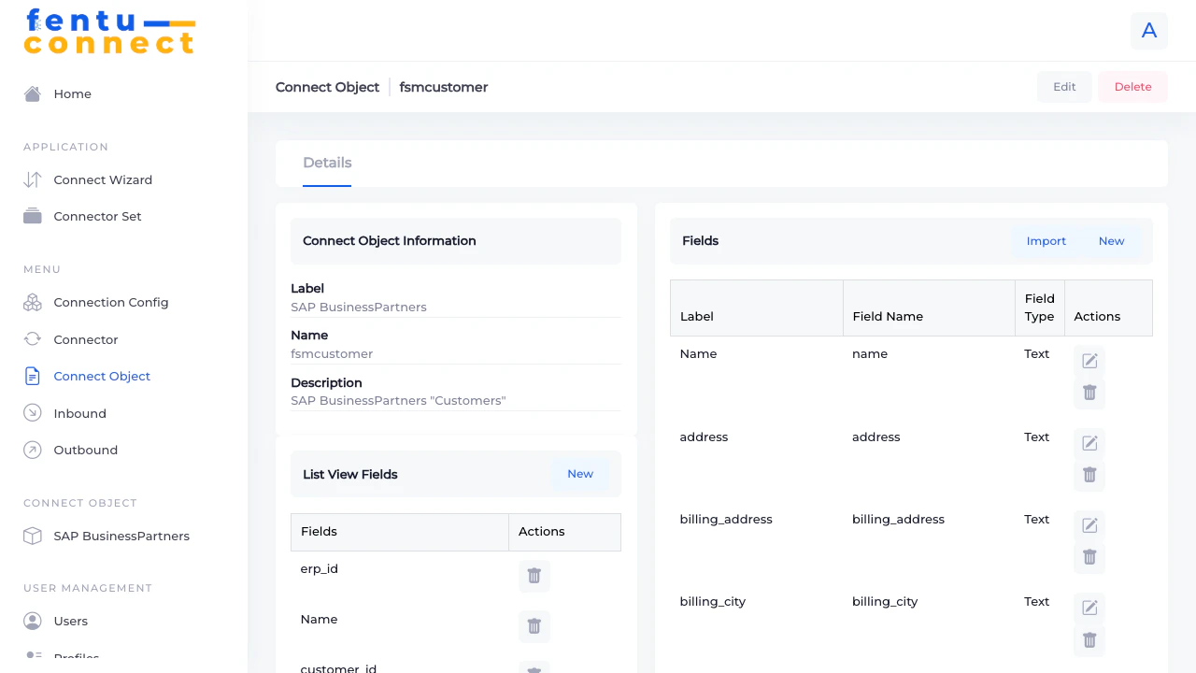Open SAP BusinessPartners connect object

121,536
